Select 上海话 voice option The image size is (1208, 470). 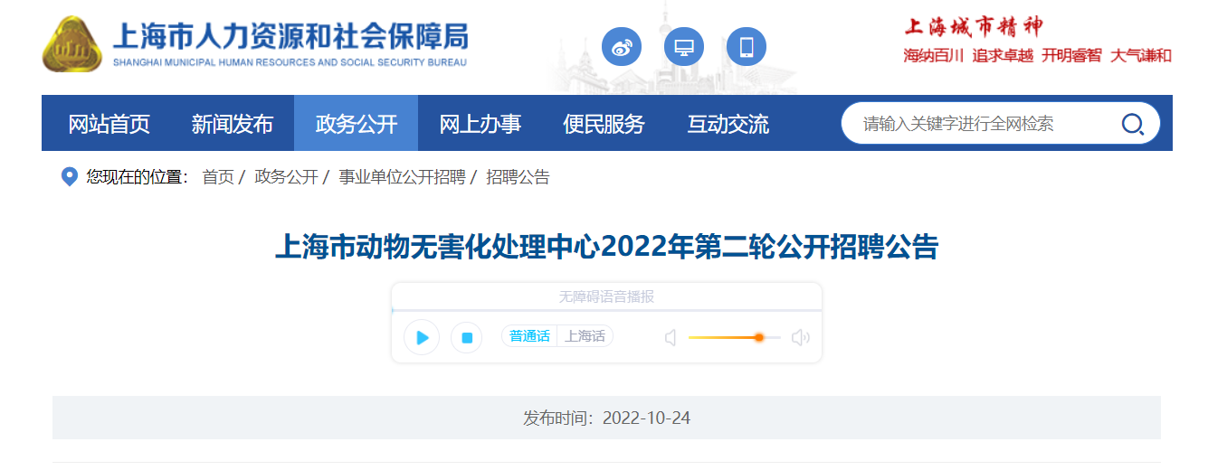(x=585, y=336)
